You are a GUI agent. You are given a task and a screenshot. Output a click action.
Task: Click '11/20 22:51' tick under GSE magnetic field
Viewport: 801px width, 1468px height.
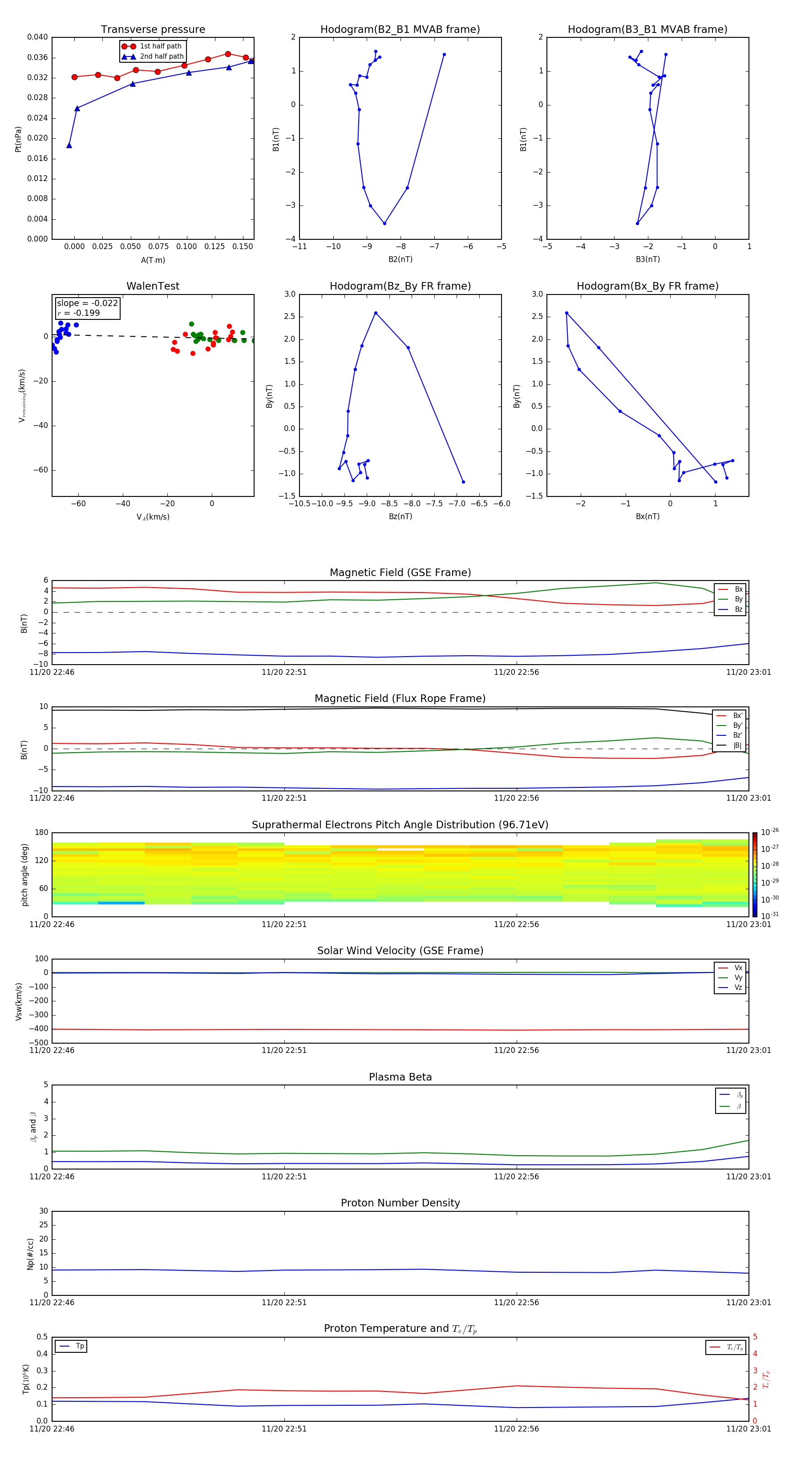284,672
